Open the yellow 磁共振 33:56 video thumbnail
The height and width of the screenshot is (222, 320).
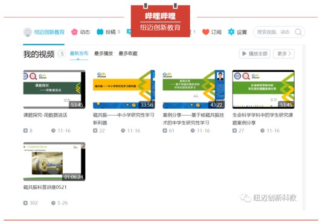click(124, 89)
